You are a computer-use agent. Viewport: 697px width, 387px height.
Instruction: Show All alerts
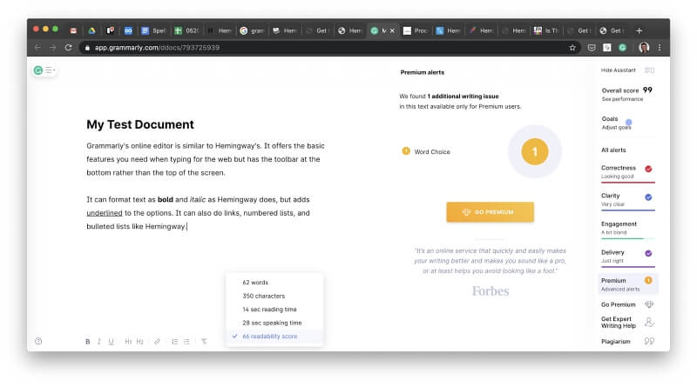point(613,150)
